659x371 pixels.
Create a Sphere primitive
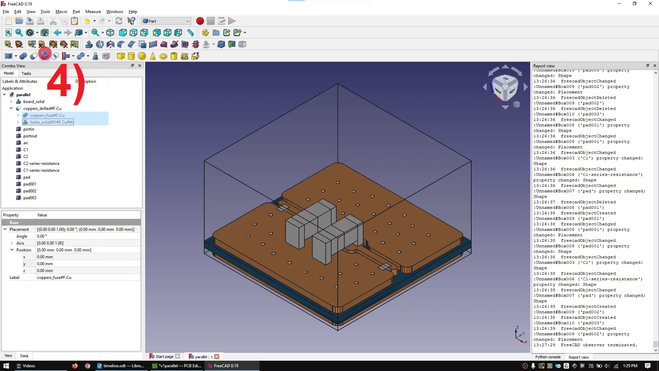[x=142, y=56]
